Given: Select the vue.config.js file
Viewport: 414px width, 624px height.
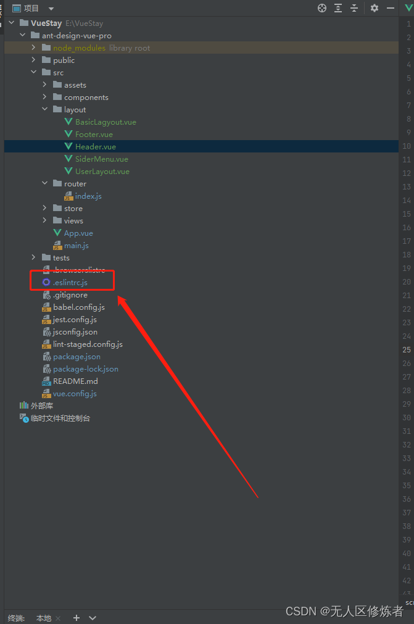Looking at the screenshot, I should point(75,393).
